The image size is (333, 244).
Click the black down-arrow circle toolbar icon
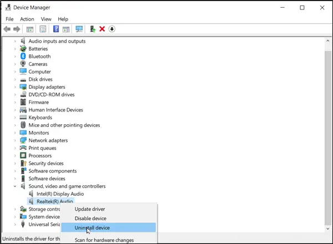(x=112, y=29)
